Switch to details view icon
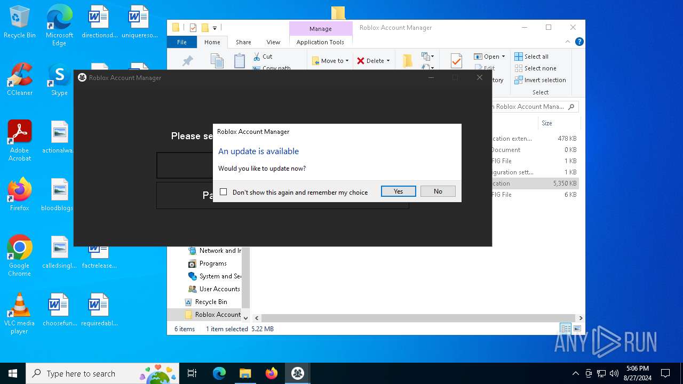 point(566,329)
